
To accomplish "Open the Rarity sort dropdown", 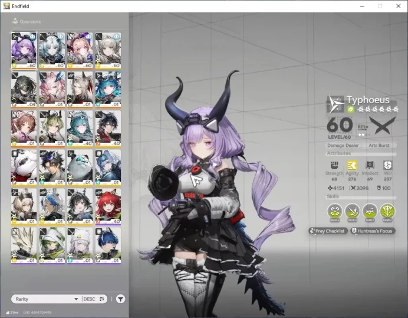I will 47,299.
